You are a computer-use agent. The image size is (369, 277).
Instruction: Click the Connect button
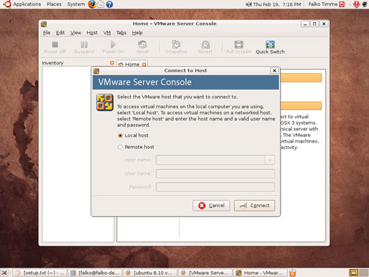[254, 206]
